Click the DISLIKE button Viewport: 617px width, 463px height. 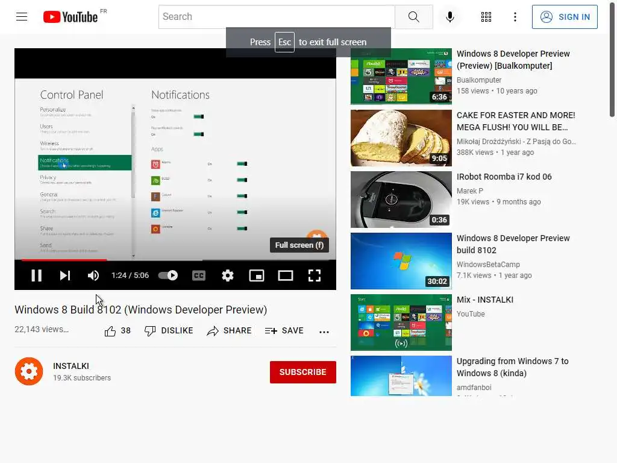tap(169, 331)
